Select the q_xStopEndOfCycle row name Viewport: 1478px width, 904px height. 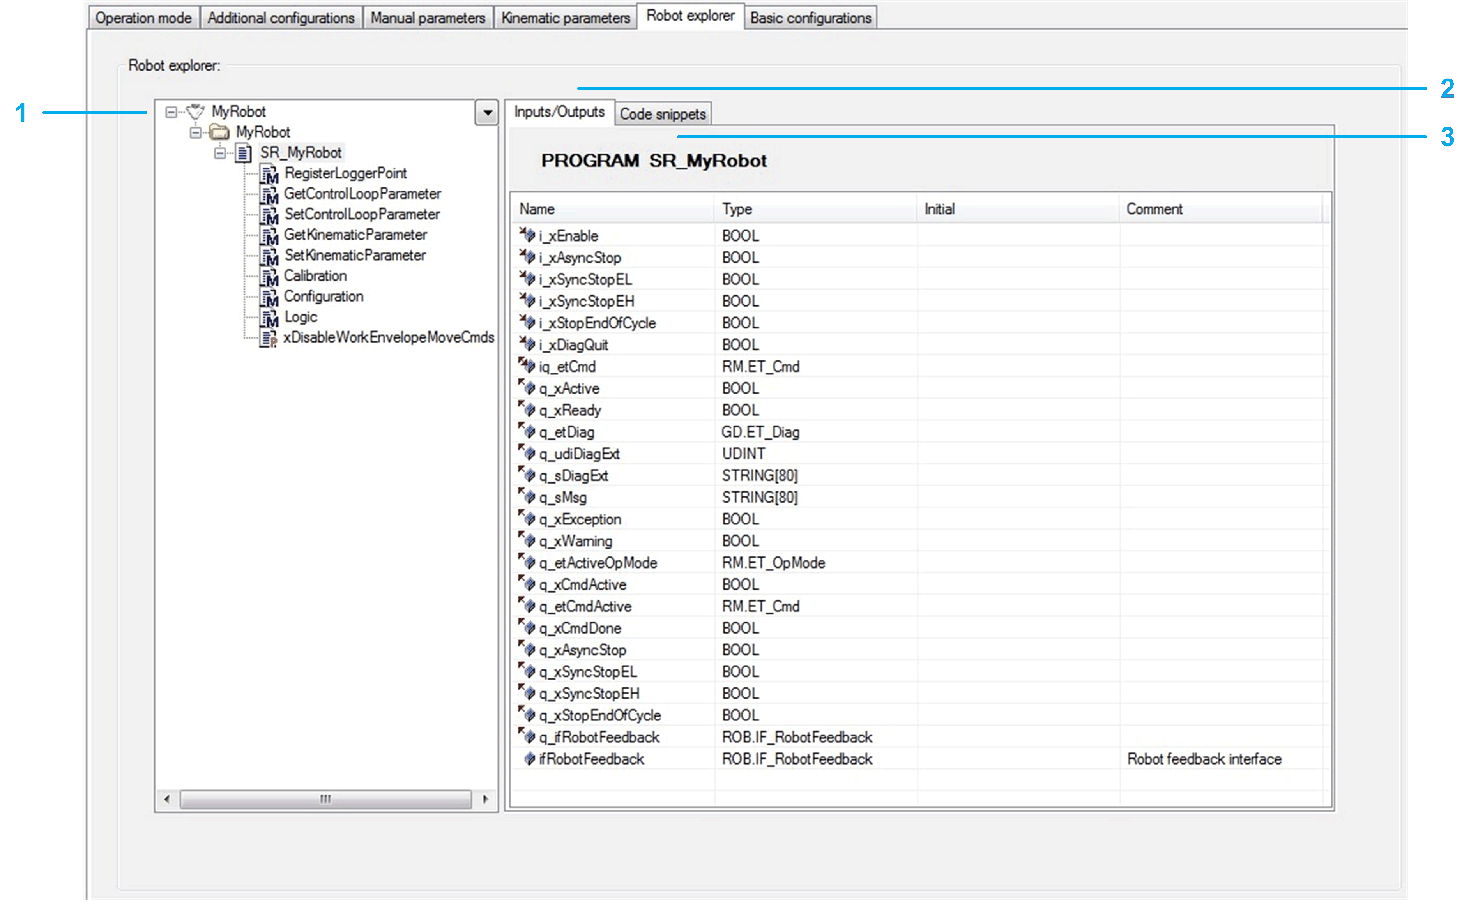(x=600, y=716)
